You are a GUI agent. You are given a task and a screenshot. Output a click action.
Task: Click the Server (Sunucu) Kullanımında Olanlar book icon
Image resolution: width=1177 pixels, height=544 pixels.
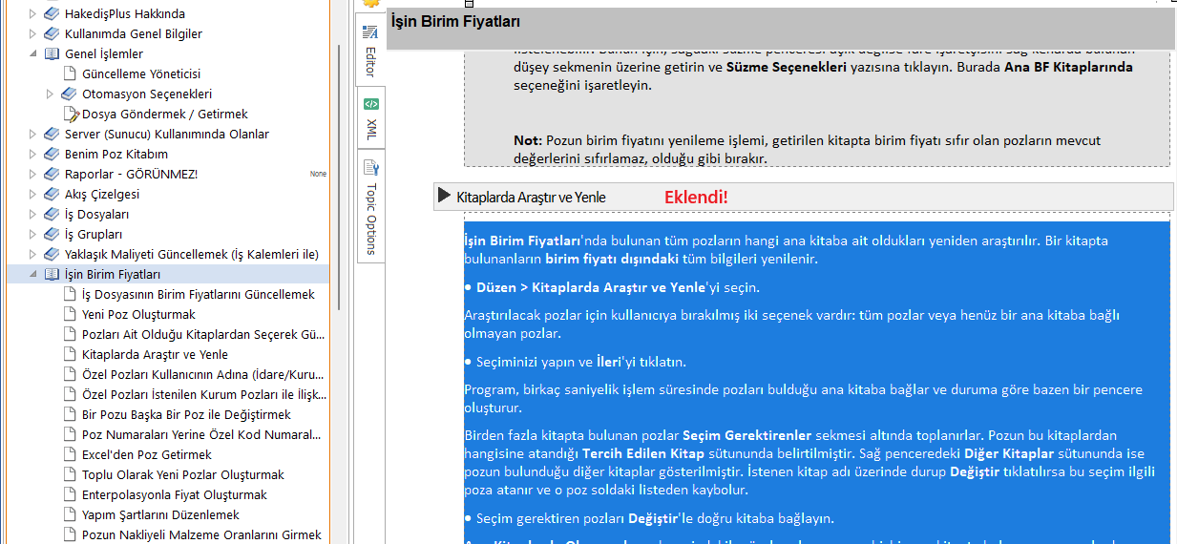pyautogui.click(x=52, y=135)
